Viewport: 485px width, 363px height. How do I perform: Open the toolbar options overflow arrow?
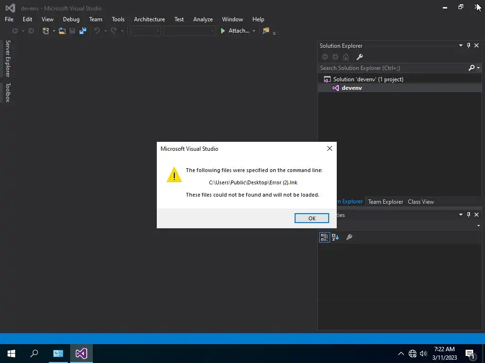coord(274,34)
